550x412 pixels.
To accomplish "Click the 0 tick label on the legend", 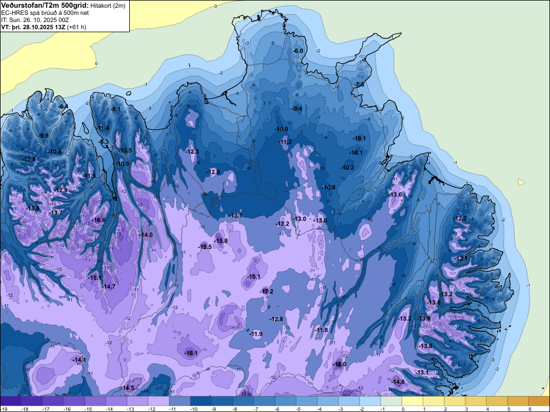I will coord(403,409).
